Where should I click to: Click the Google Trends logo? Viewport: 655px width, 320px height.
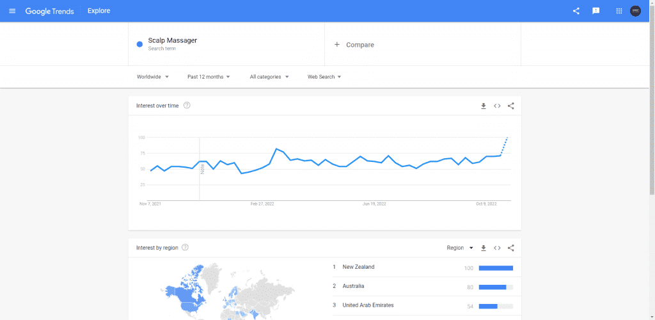coord(50,11)
